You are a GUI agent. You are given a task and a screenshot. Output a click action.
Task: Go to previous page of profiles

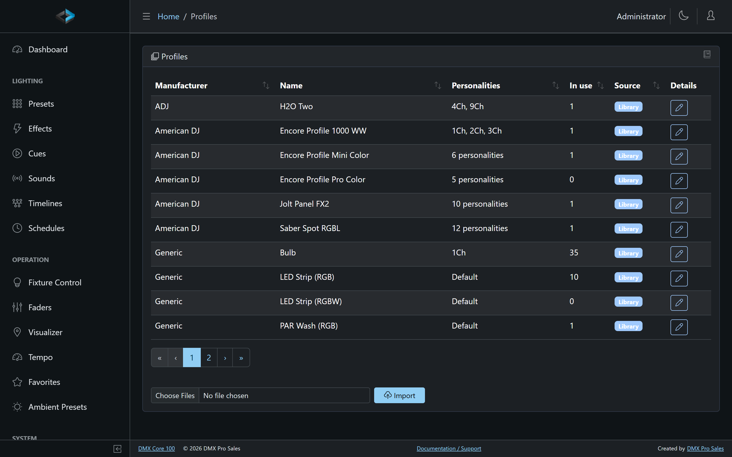pos(176,358)
